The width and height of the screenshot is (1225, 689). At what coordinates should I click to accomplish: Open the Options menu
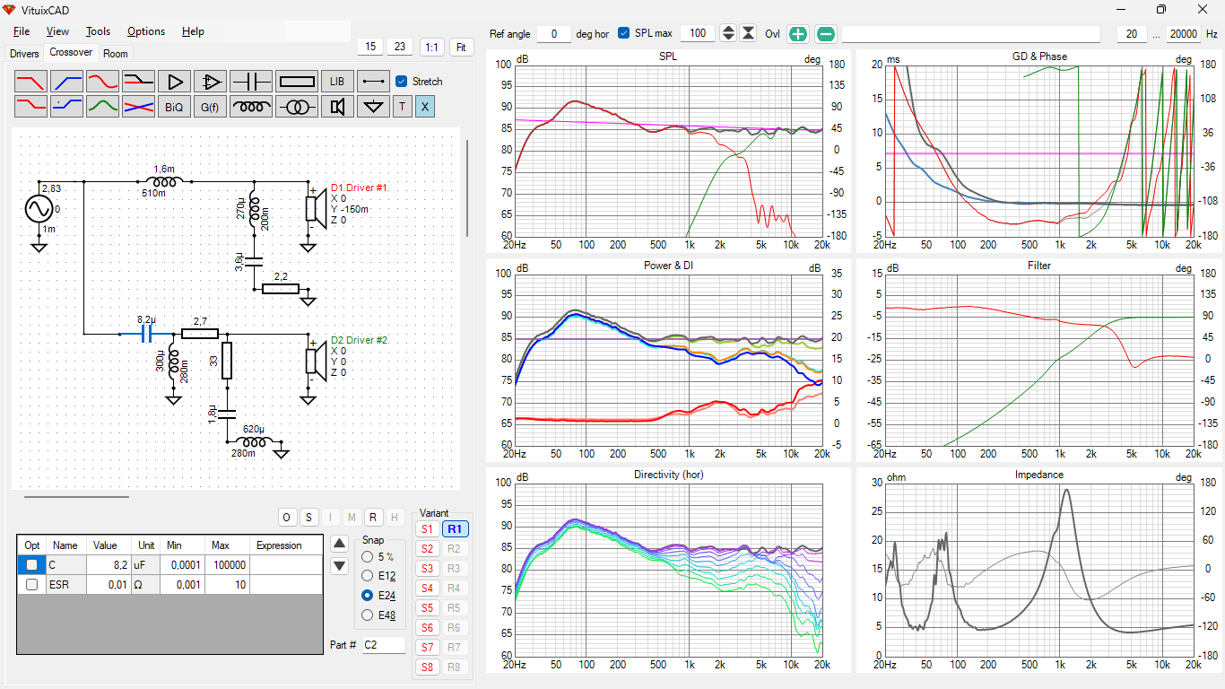pos(146,31)
